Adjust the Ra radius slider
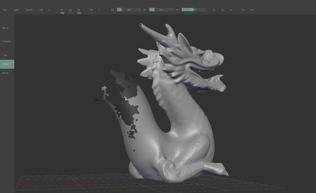The image size is (316, 193). pos(129,9)
